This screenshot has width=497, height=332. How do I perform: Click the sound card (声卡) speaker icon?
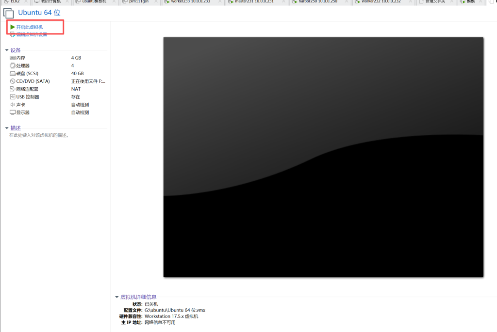[13, 105]
